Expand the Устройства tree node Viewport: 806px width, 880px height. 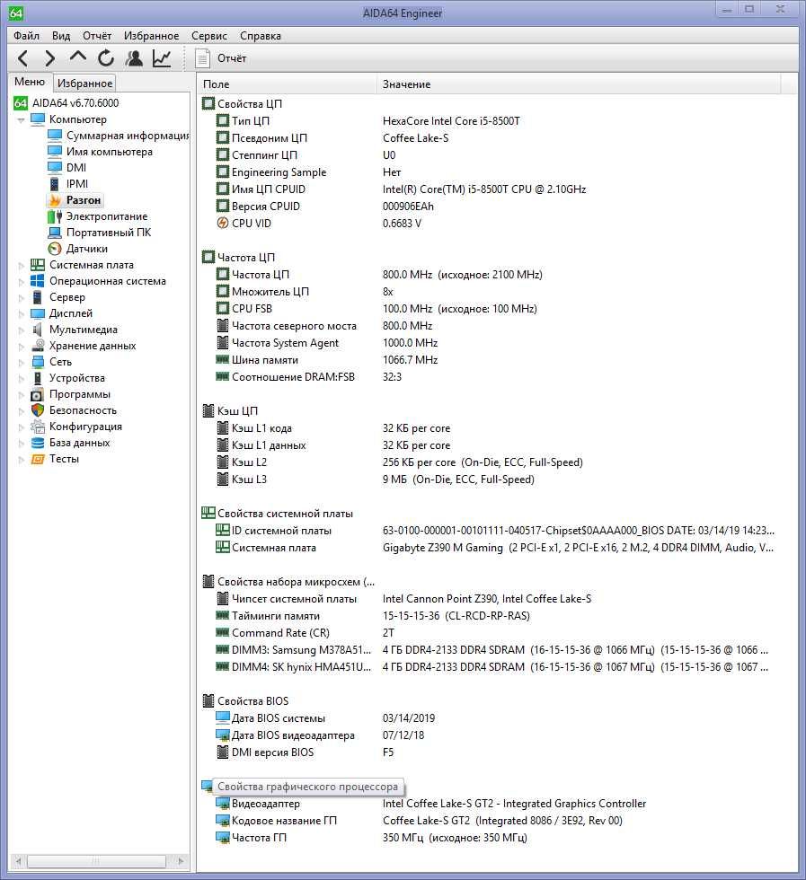(x=21, y=378)
